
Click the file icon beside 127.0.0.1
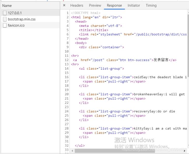pos(5,13)
